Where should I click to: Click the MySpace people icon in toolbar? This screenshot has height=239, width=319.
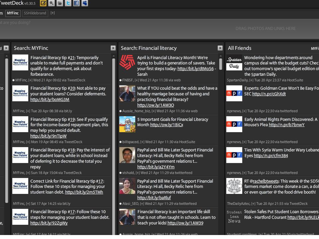(x=85, y=3)
